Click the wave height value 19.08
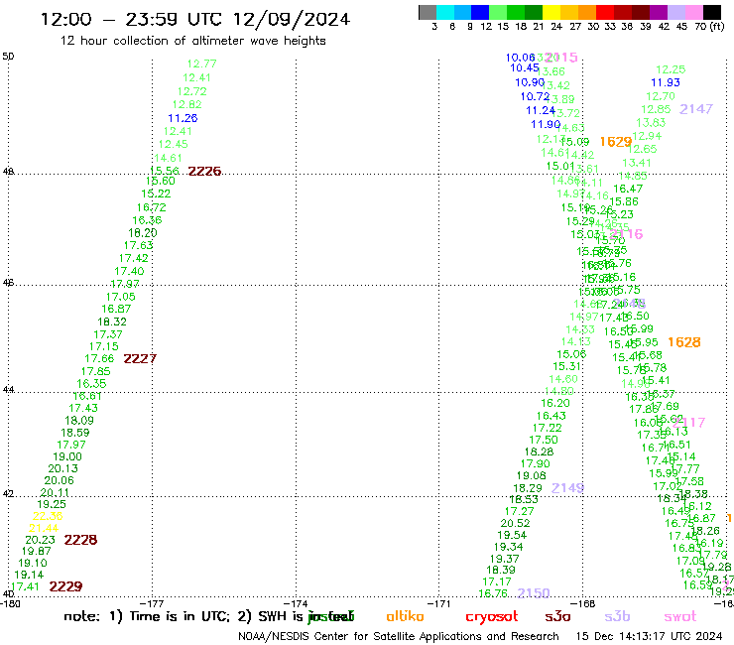 click(x=532, y=475)
